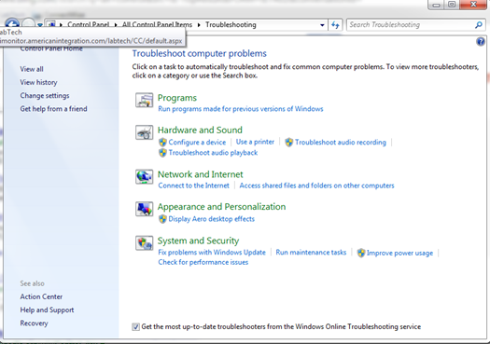The width and height of the screenshot is (490, 344).
Task: Click the Hardware and Sound icon
Action: pyautogui.click(x=144, y=132)
